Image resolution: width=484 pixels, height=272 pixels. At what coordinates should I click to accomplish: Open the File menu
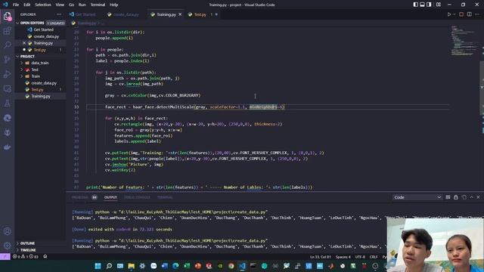(16, 5)
